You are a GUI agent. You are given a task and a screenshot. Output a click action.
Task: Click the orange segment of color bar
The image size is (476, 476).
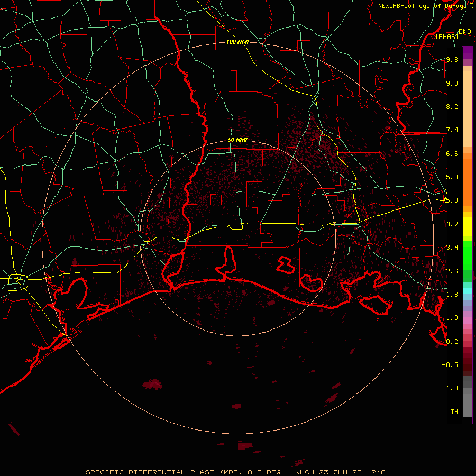(x=467, y=182)
